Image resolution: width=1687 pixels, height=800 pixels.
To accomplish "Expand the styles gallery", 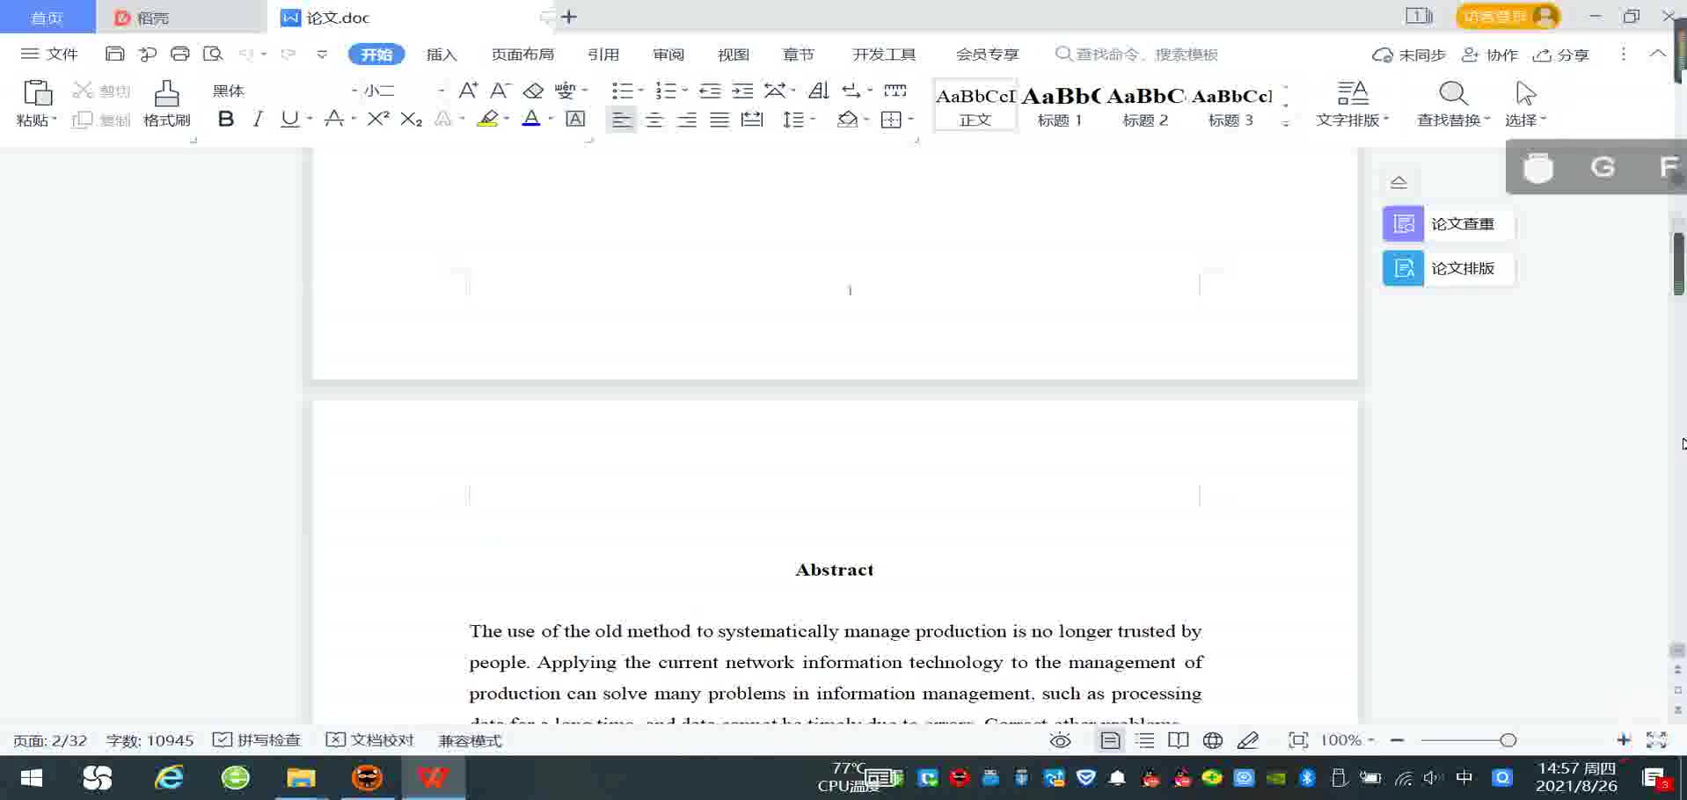I will (x=1286, y=123).
